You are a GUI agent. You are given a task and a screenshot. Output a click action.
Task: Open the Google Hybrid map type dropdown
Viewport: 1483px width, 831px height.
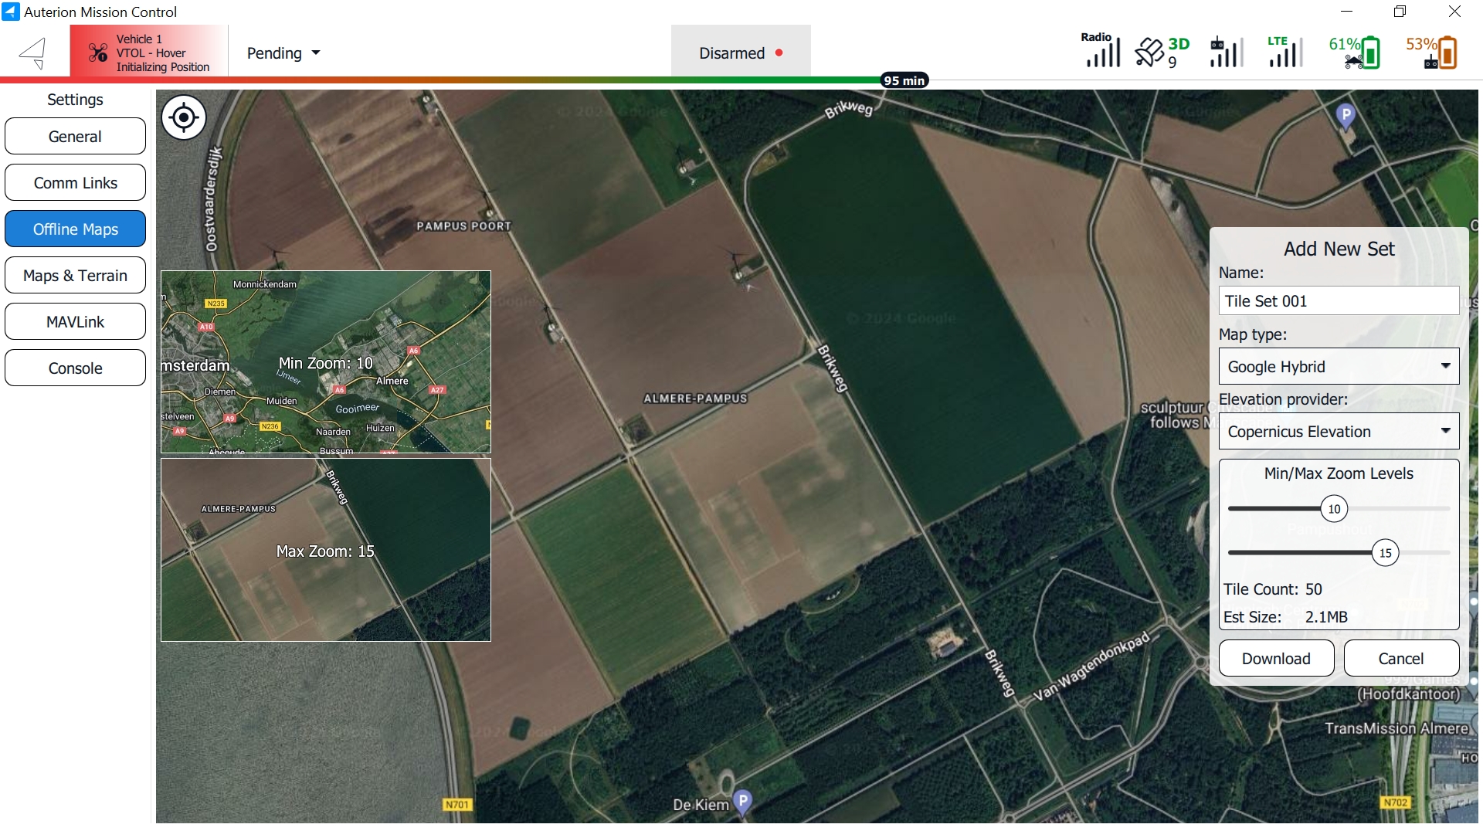[1339, 366]
